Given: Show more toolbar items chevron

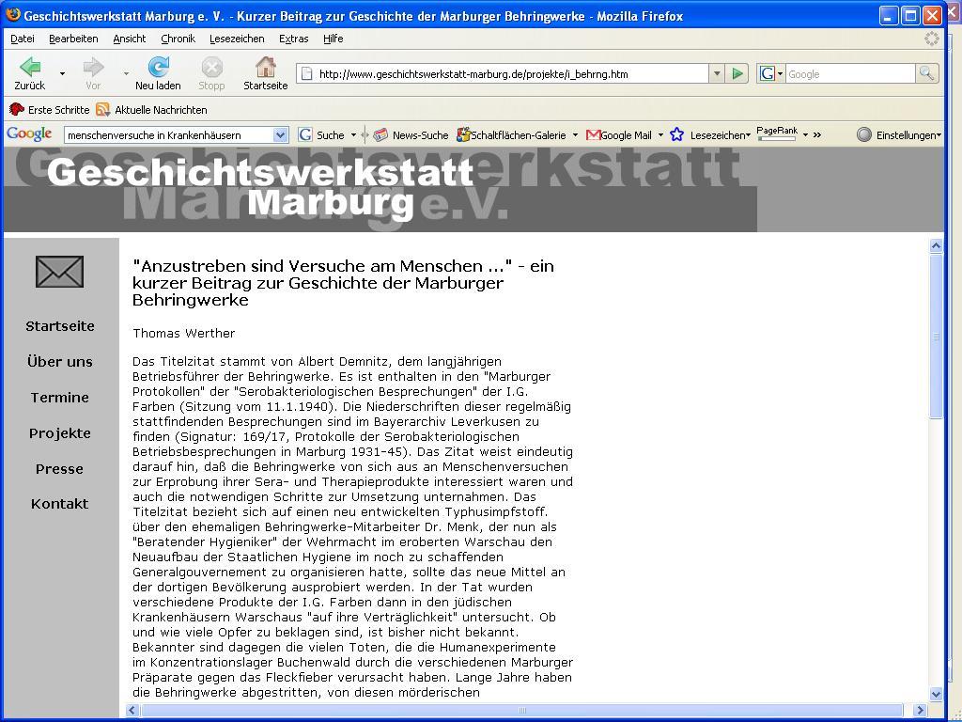Looking at the screenshot, I should (817, 135).
